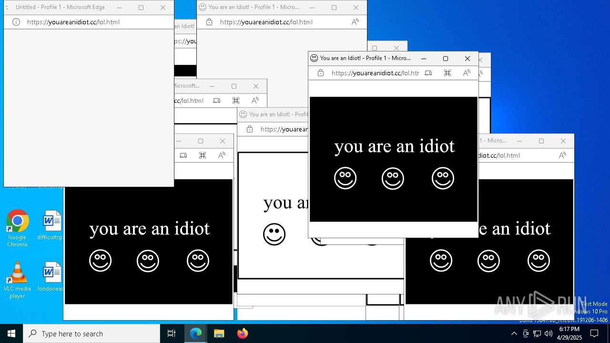610x343 pixels.
Task: Click the 'you are an idiot' text in the front window
Action: (x=395, y=146)
